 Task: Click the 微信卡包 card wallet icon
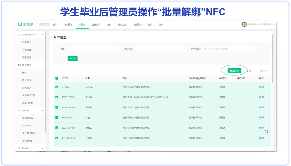[19, 65]
